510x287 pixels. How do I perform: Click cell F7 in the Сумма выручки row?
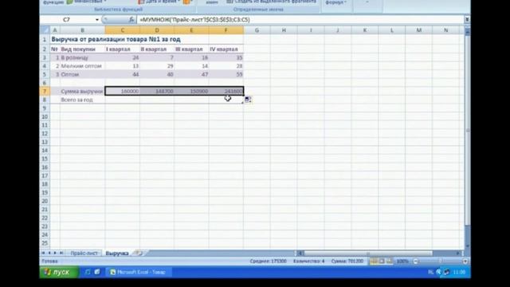(226, 92)
